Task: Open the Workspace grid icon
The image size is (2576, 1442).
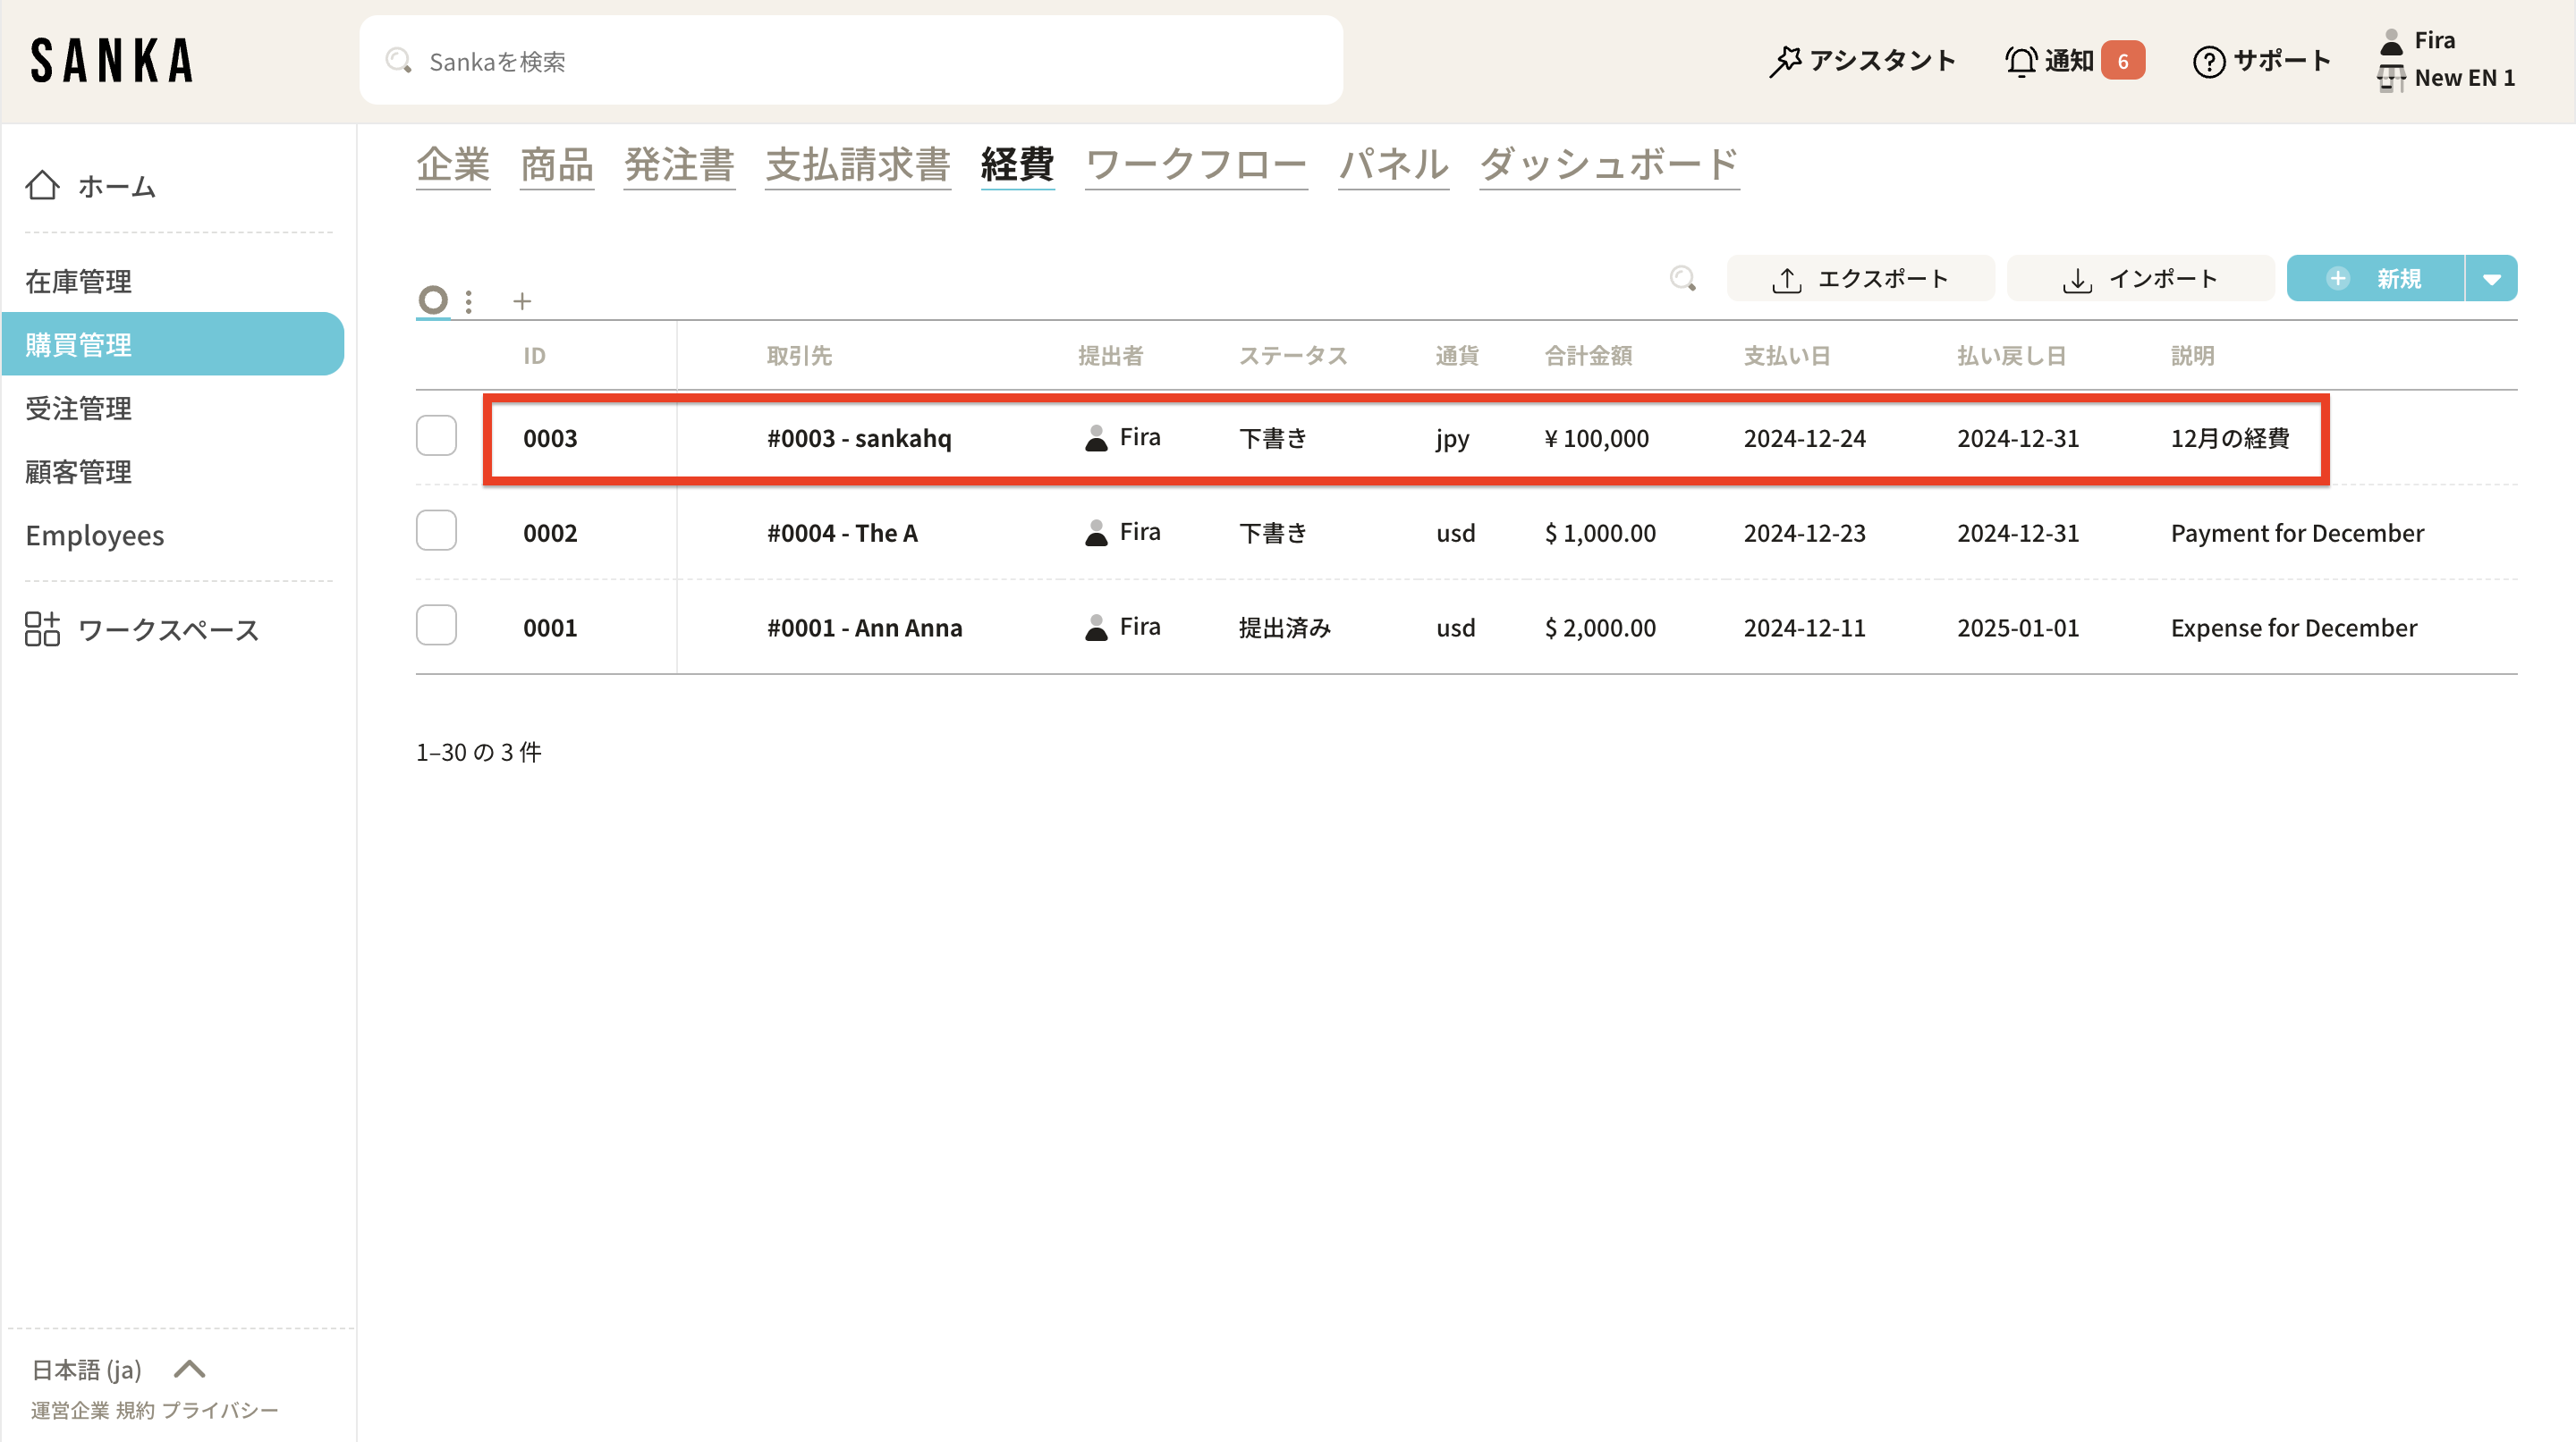Action: click(42, 629)
